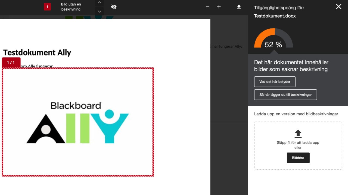Viewport: 348px width, 195px height.
Task: Click 'Ladda upp en version med bildbeskrivningar' text
Action: (296, 114)
